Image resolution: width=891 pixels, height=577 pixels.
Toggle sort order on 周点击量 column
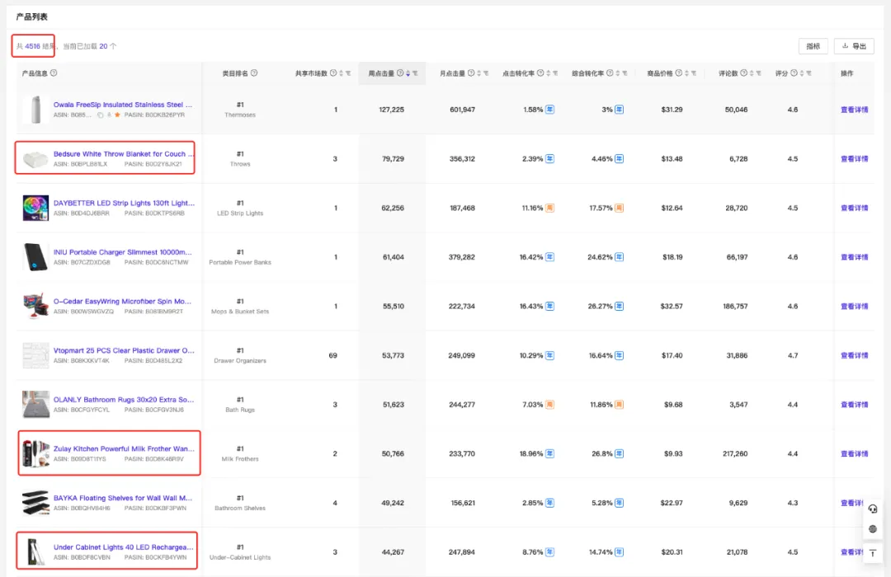(x=408, y=73)
